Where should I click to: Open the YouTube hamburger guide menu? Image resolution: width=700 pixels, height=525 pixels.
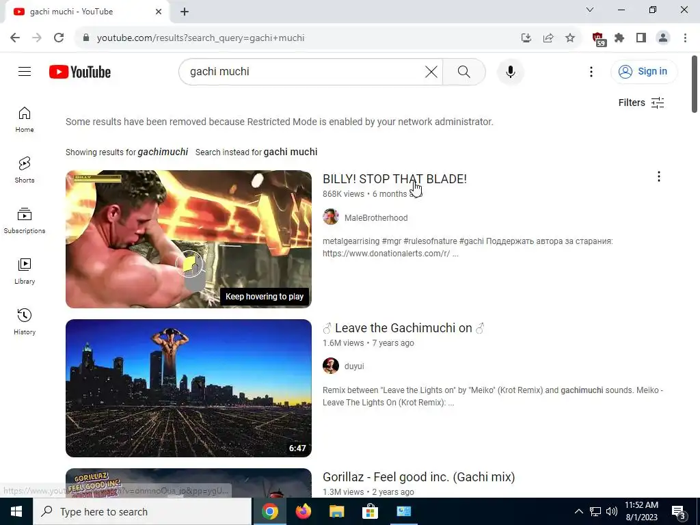pos(25,71)
